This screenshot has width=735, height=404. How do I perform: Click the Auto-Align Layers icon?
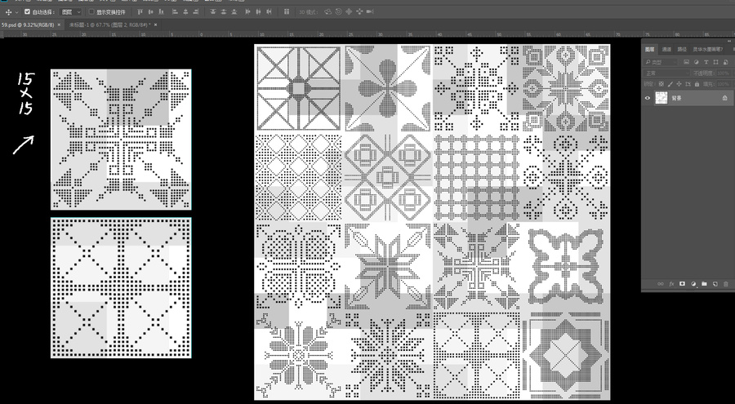pyautogui.click(x=286, y=11)
